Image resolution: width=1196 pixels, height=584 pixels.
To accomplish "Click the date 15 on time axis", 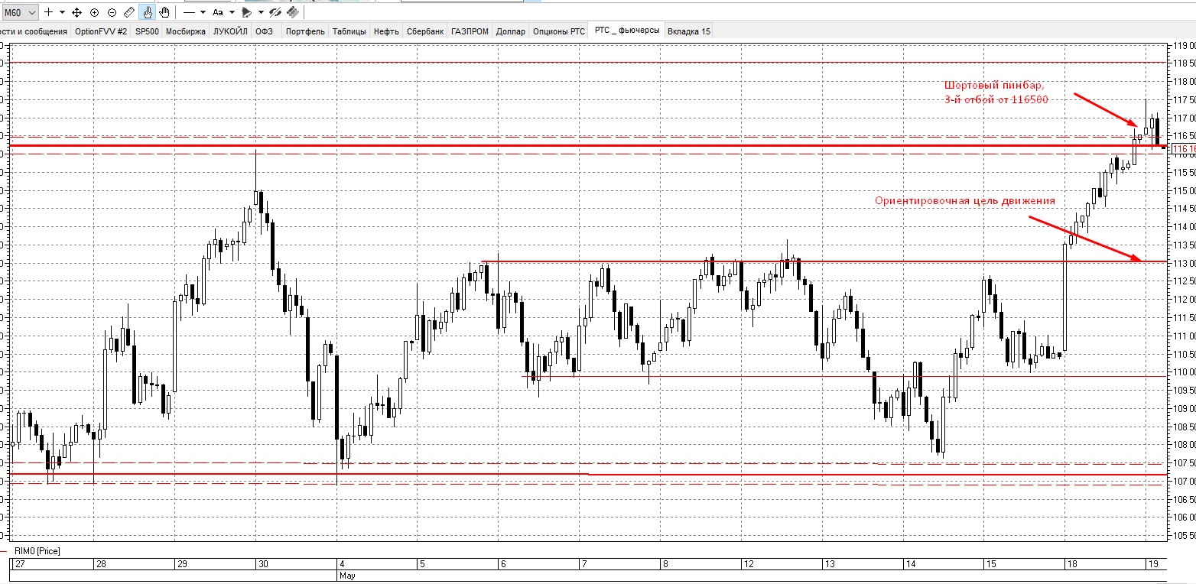I will tap(992, 564).
